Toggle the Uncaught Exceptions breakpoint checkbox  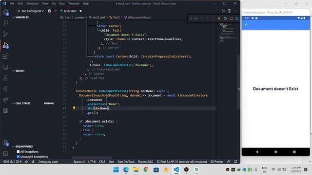tap(18, 157)
